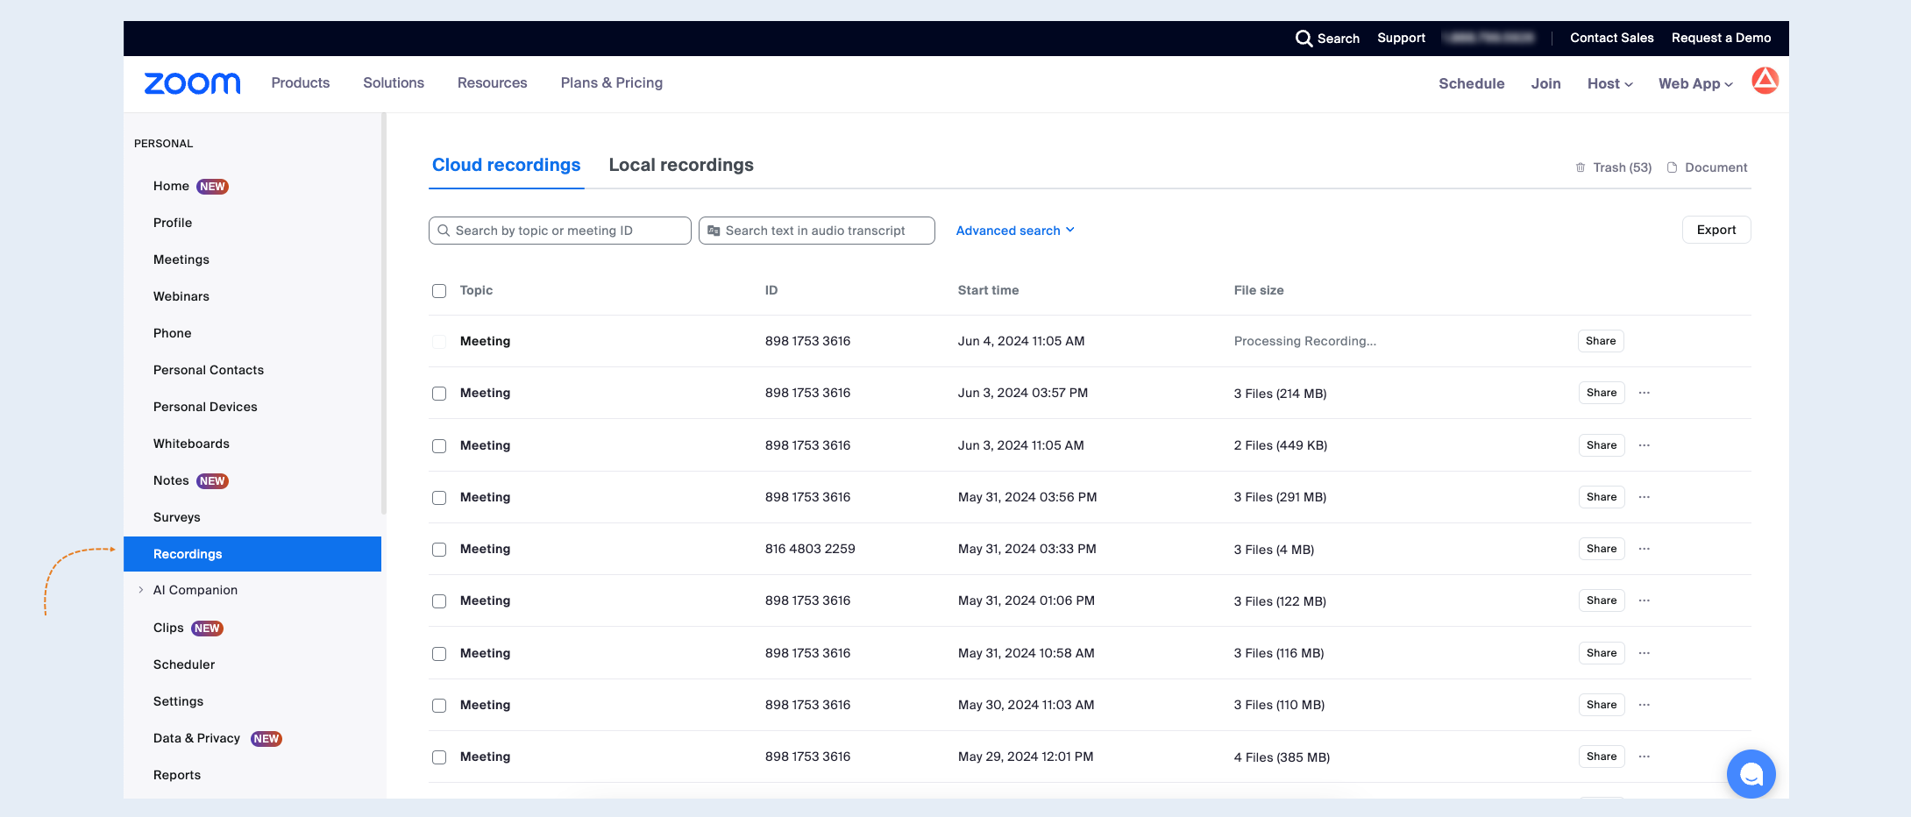Open more options for May 31 03:56 PM recording
This screenshot has width=1911, height=817.
click(1645, 497)
